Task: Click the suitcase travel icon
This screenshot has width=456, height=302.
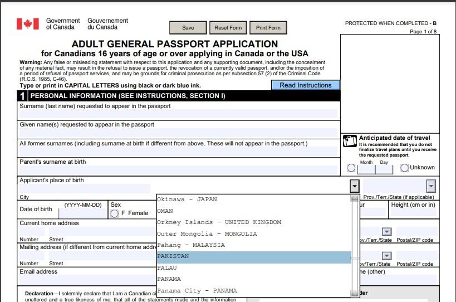Action: 350,141
